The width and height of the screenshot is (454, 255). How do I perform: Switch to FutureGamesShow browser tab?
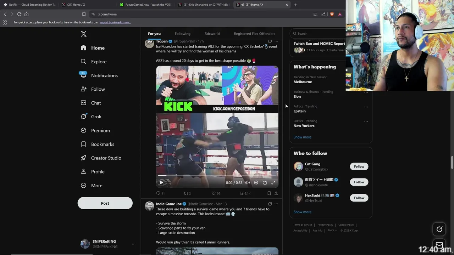[145, 5]
